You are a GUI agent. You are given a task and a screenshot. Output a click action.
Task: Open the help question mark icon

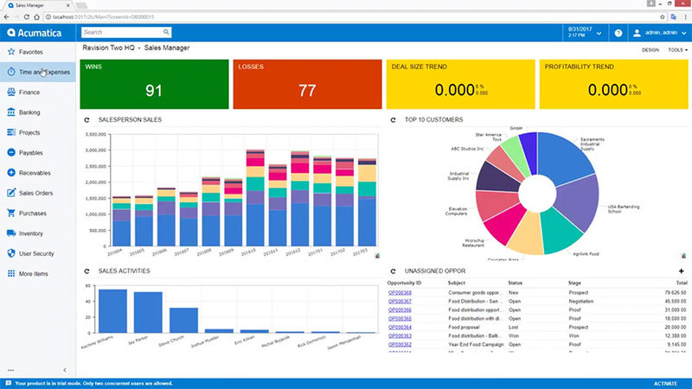618,33
